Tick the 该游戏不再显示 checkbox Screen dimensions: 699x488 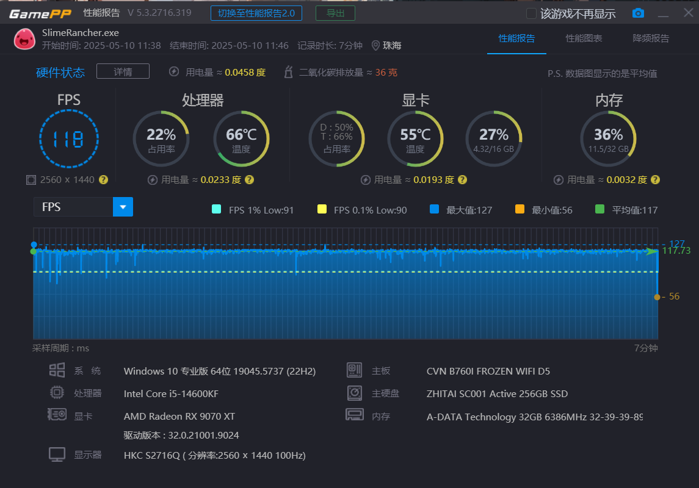531,13
